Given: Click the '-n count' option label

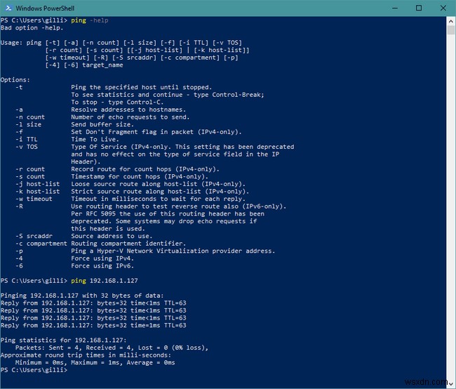Looking at the screenshot, I should pyautogui.click(x=30, y=117).
